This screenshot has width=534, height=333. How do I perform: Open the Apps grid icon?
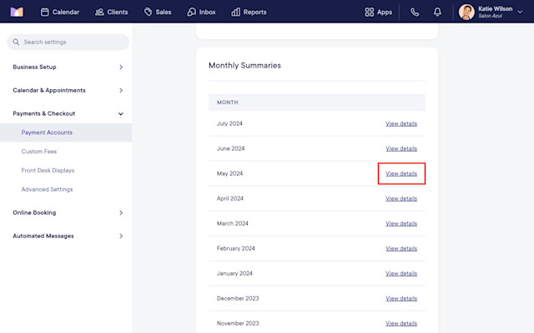pos(369,12)
